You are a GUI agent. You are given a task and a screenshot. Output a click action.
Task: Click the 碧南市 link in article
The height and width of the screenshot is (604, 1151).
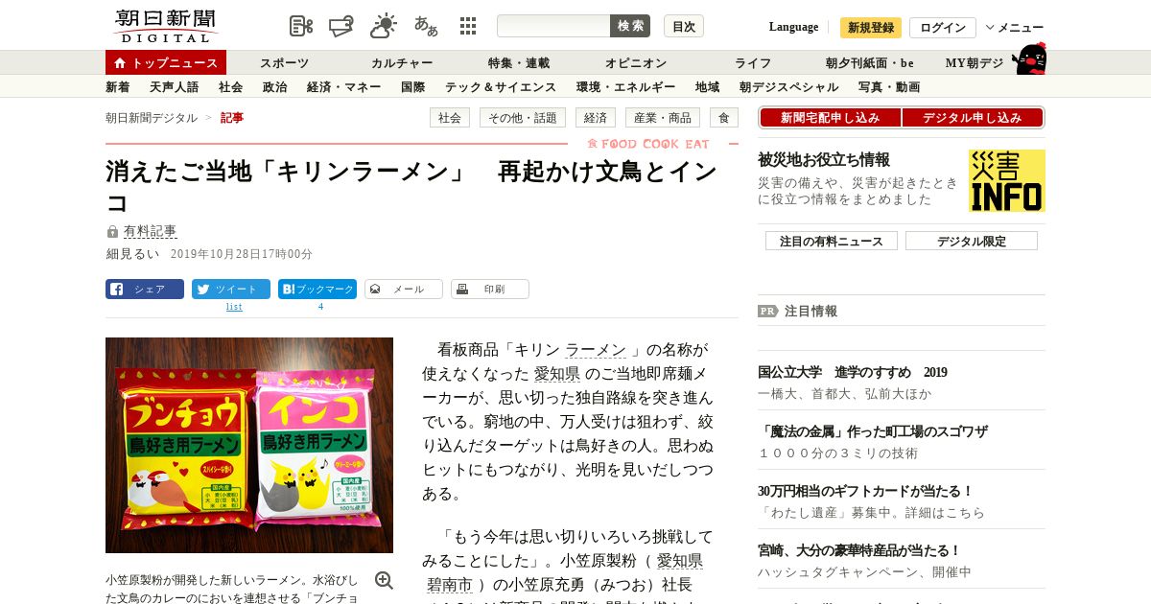[450, 585]
